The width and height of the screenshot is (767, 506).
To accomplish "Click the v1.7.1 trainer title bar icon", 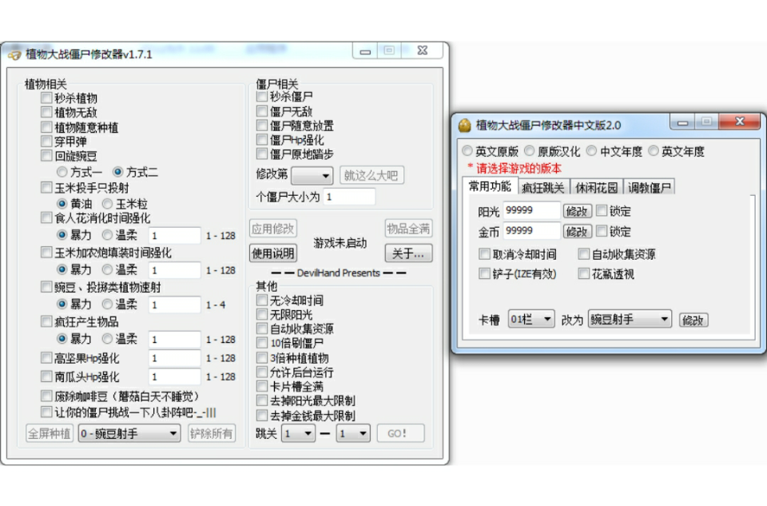I will click(14, 54).
